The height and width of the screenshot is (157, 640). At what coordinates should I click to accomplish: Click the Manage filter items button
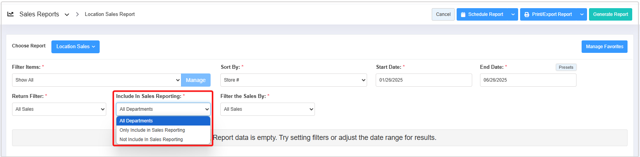tap(195, 80)
